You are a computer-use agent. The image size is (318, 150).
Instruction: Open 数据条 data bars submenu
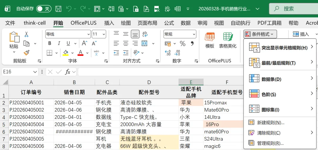point(280,79)
